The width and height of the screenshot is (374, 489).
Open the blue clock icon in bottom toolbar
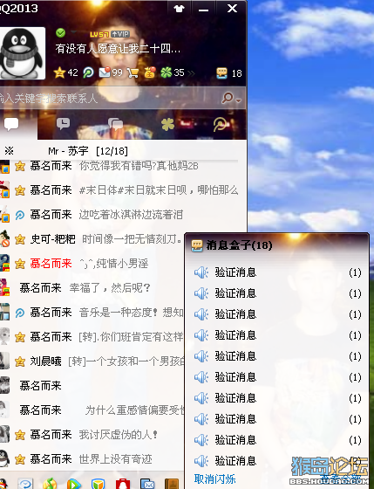[x=26, y=484]
